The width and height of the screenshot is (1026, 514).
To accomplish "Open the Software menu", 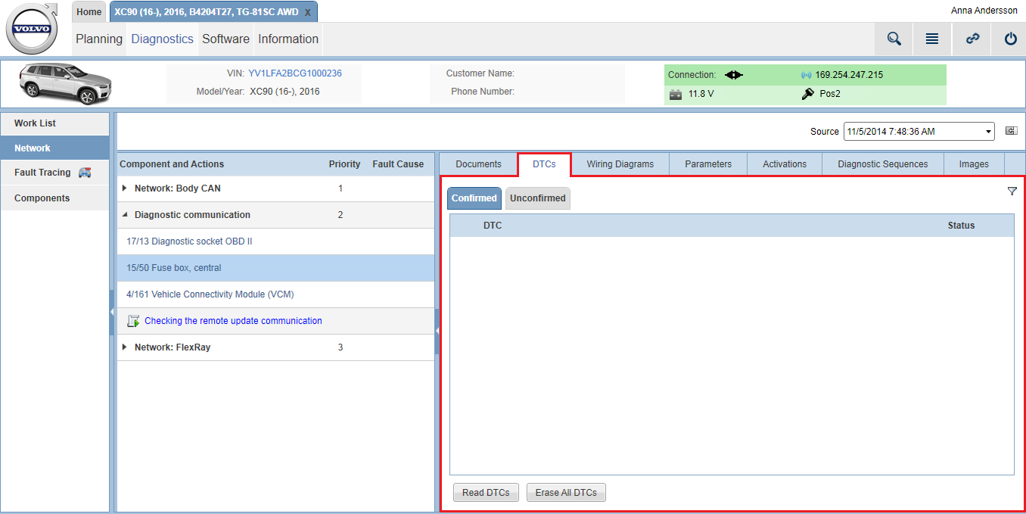I will click(225, 39).
